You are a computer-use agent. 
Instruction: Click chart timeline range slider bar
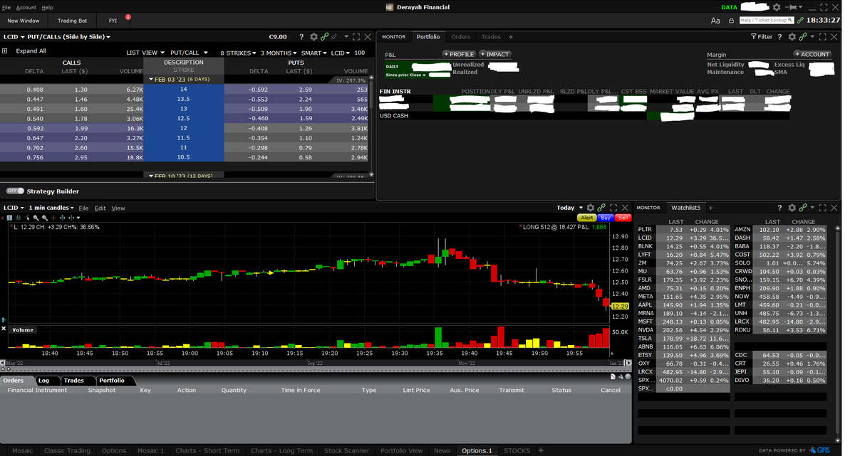[314, 363]
